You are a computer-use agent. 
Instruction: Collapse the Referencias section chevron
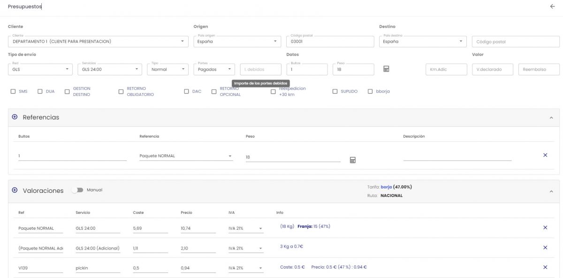point(551,117)
